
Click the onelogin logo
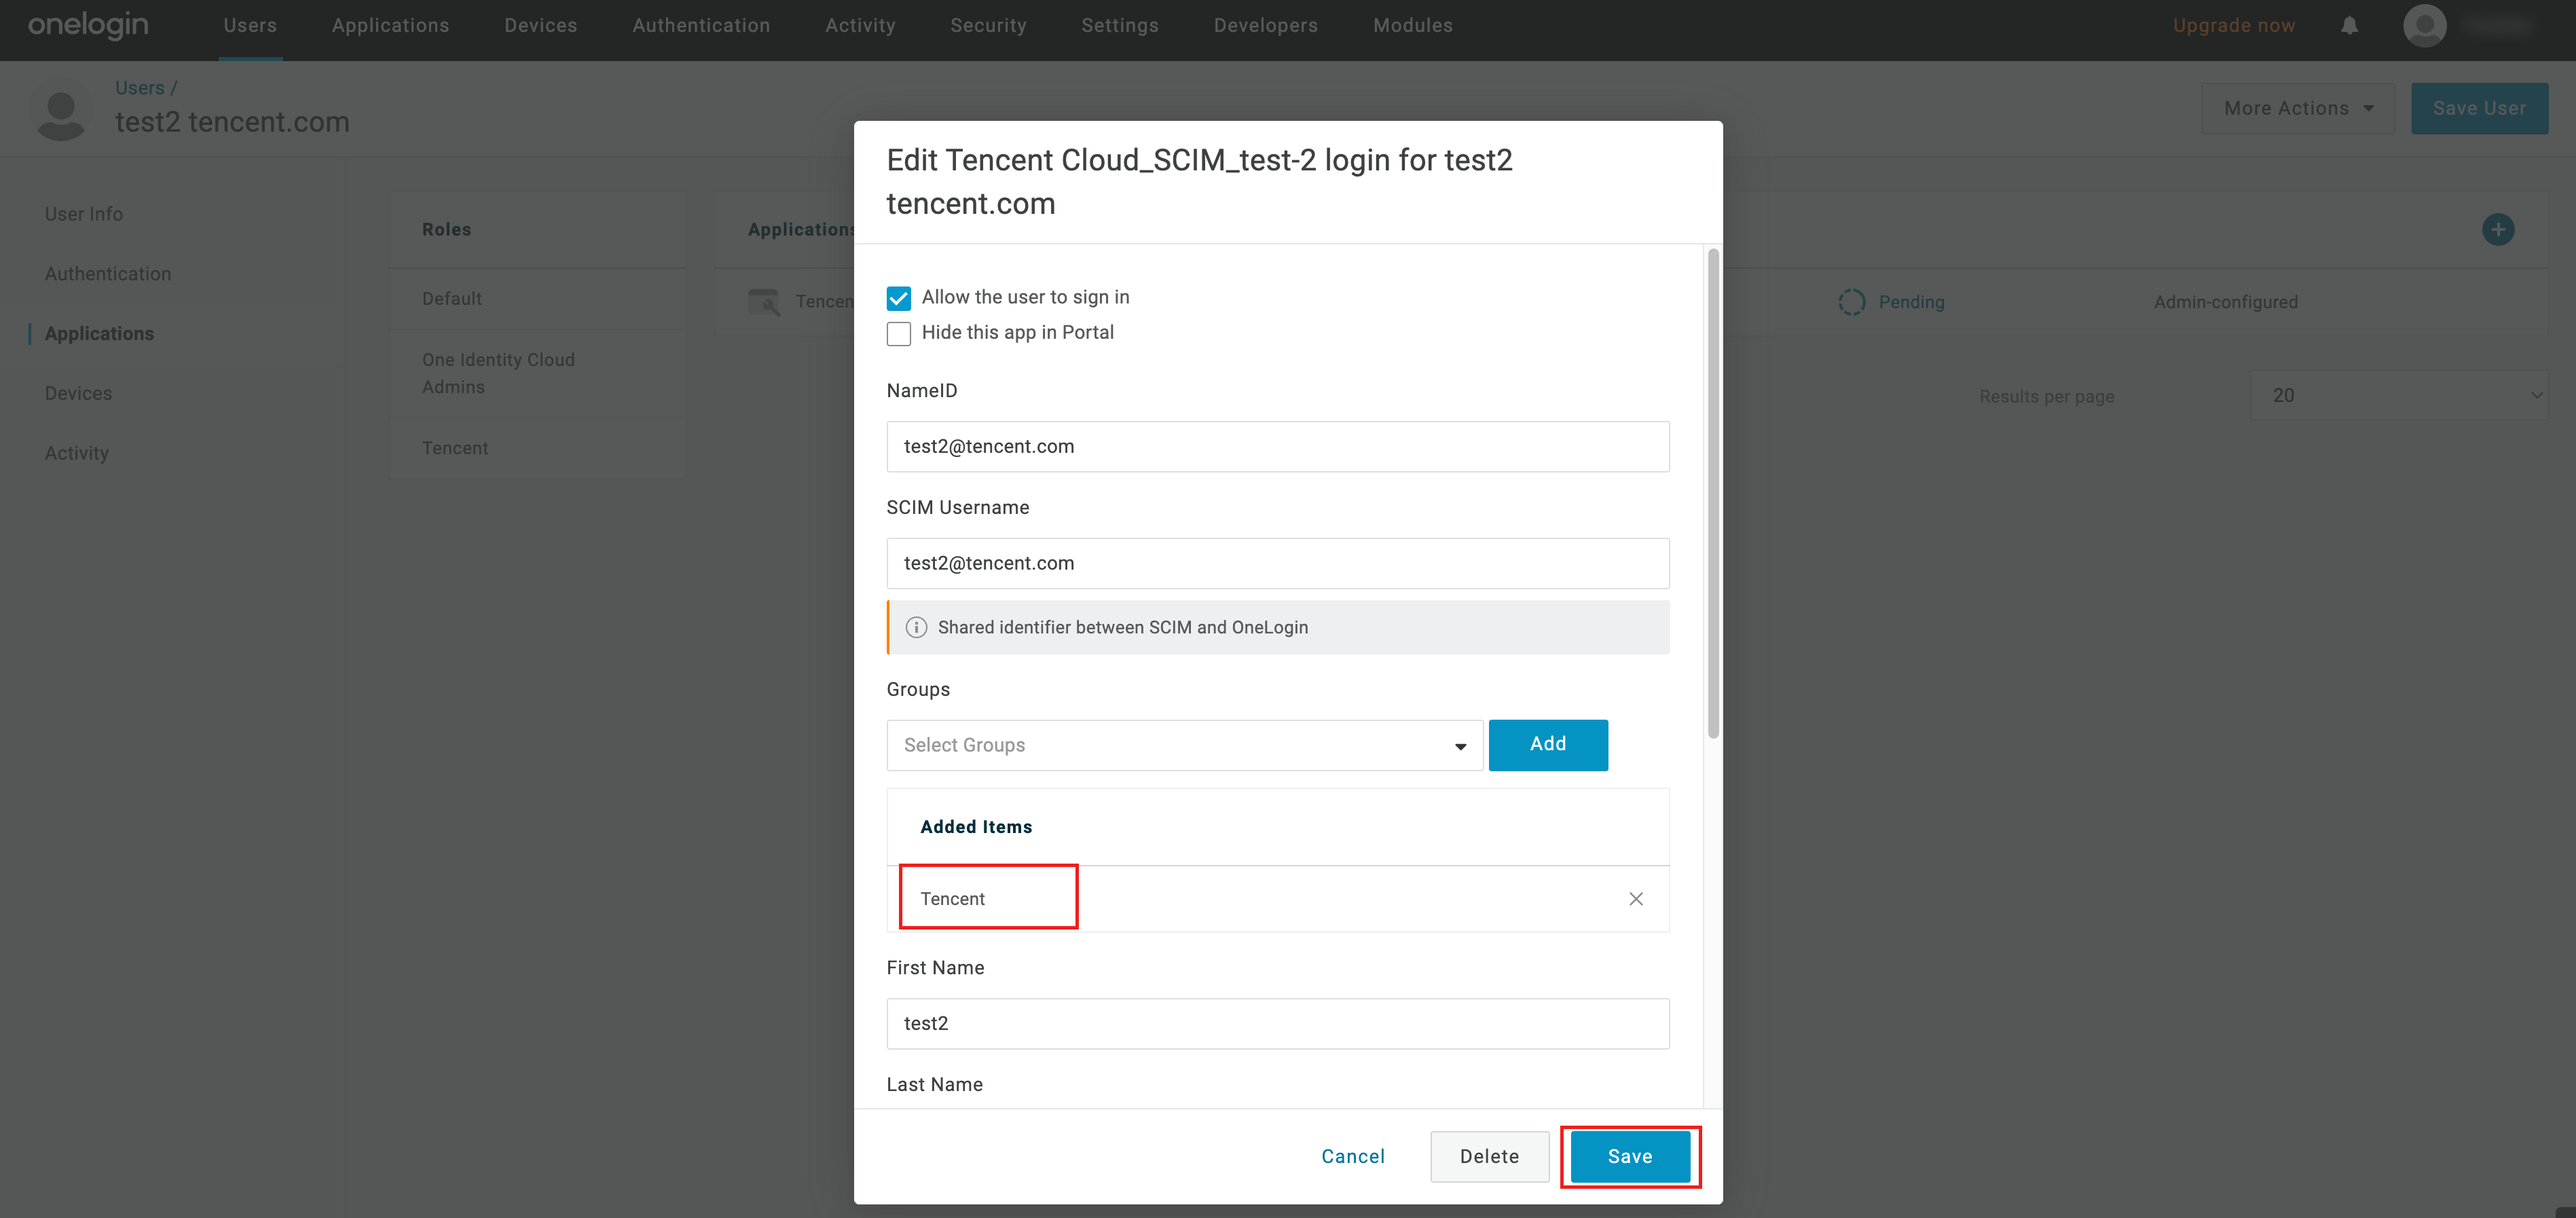coord(88,26)
